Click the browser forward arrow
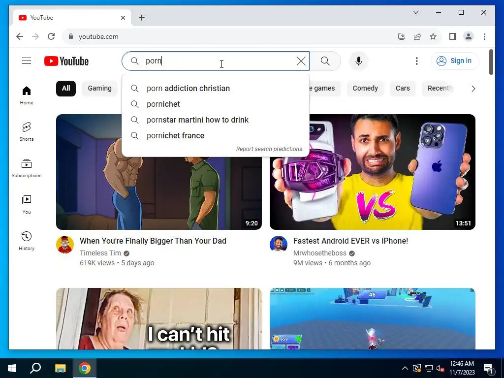Viewport: 504px width, 378px height. (35, 36)
